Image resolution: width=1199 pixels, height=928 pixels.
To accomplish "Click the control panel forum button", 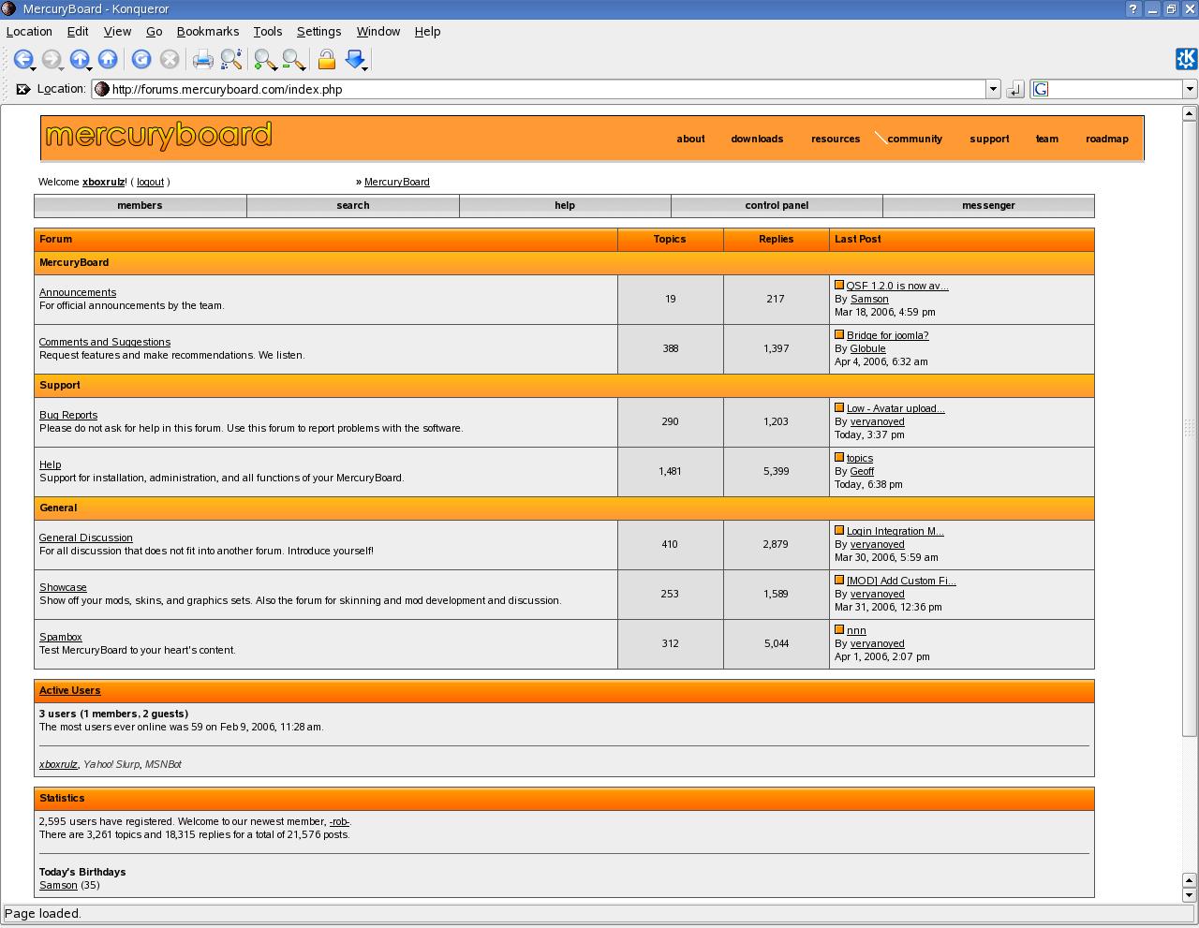I will click(777, 205).
